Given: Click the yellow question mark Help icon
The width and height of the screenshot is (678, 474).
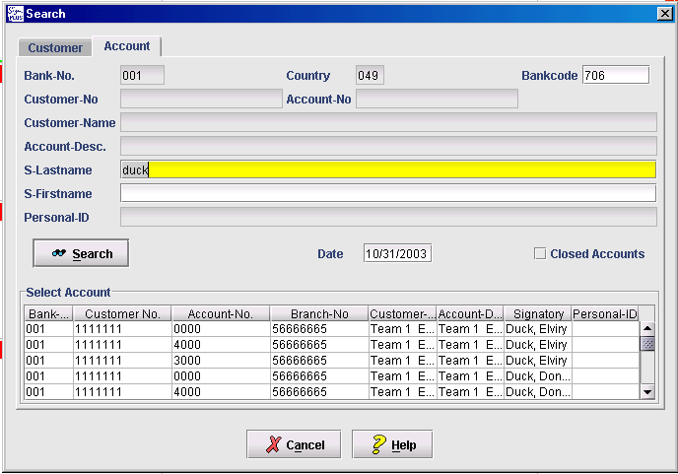Looking at the screenshot, I should click(377, 444).
